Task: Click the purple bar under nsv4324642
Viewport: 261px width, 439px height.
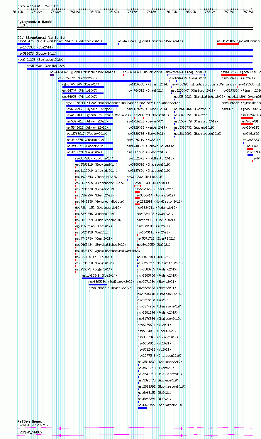Action: [x=52, y=75]
